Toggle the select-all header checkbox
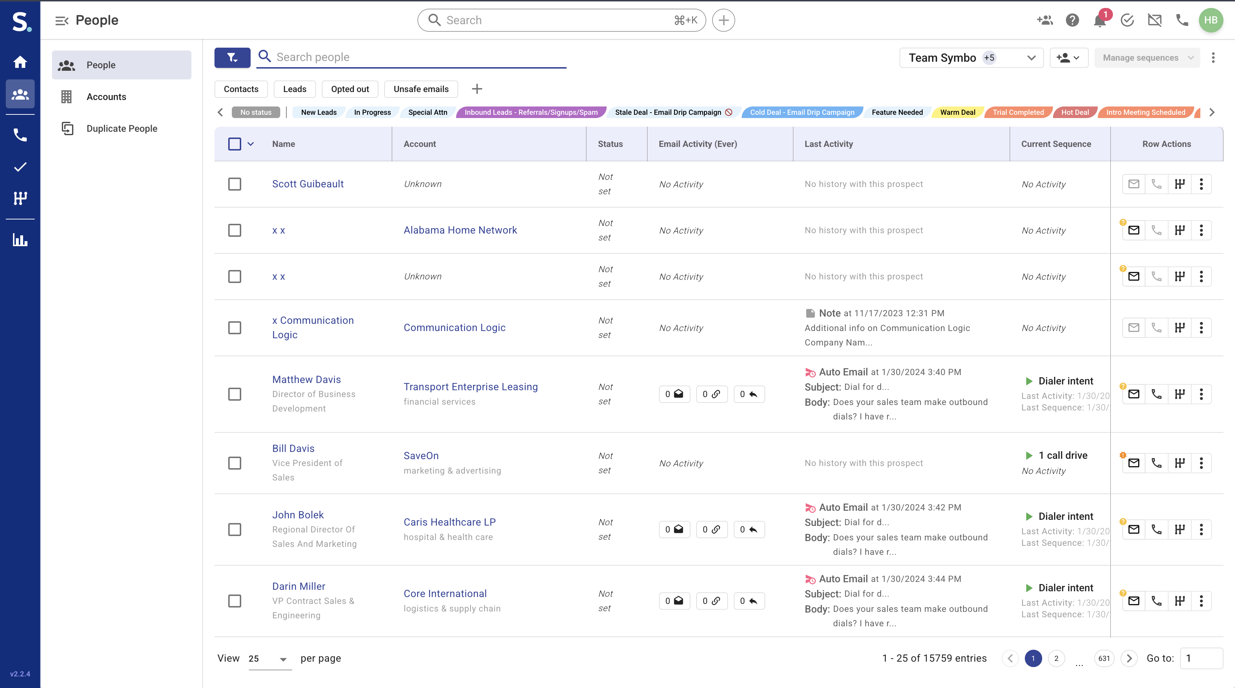Viewport: 1235px width, 688px height. [x=234, y=144]
